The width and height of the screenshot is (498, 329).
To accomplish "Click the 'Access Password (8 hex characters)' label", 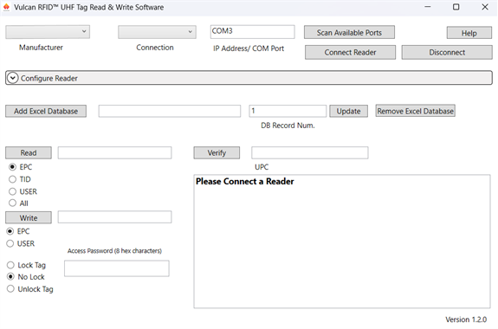I will tap(114, 251).
